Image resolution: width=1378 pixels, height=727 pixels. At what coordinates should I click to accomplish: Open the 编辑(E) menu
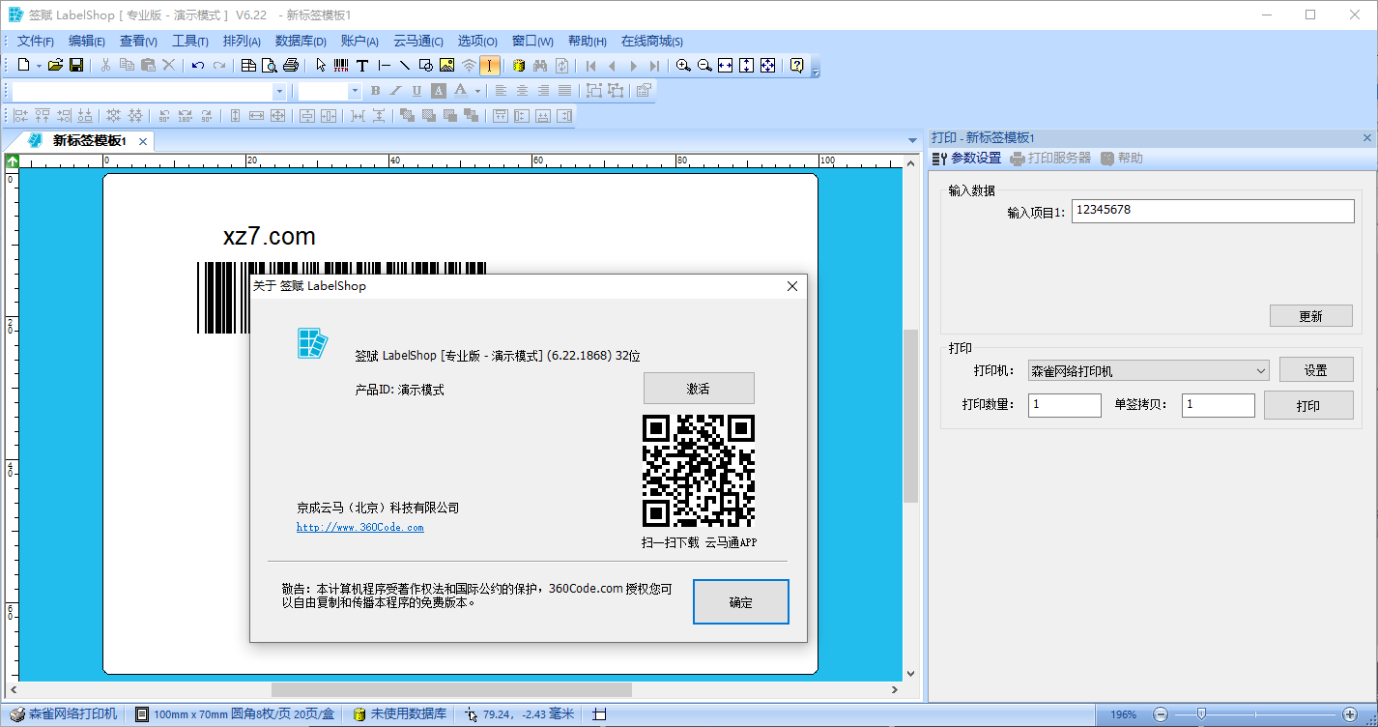click(87, 41)
